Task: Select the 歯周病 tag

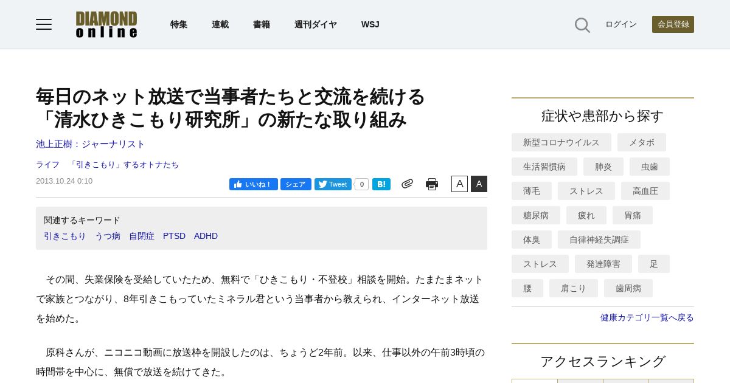Action: pos(628,288)
